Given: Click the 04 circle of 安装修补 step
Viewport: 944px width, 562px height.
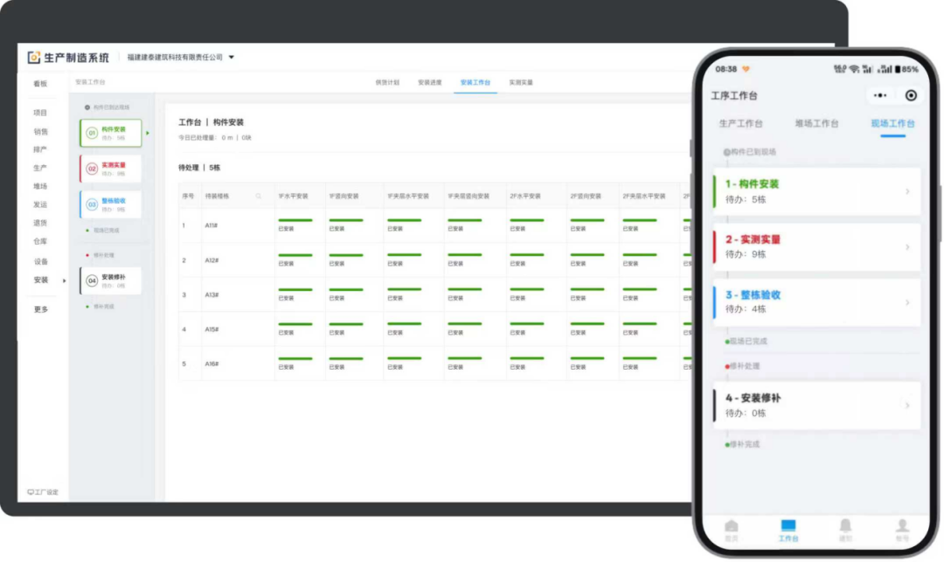Looking at the screenshot, I should [92, 281].
